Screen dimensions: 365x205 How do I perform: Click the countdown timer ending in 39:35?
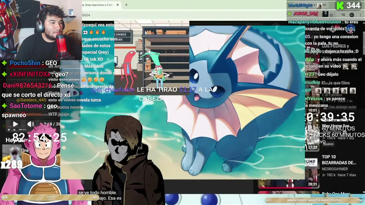point(330,117)
